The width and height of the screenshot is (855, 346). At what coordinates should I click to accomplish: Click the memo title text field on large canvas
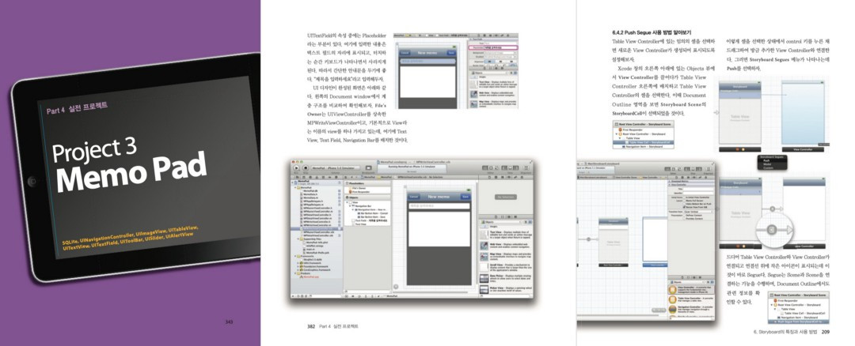click(439, 205)
